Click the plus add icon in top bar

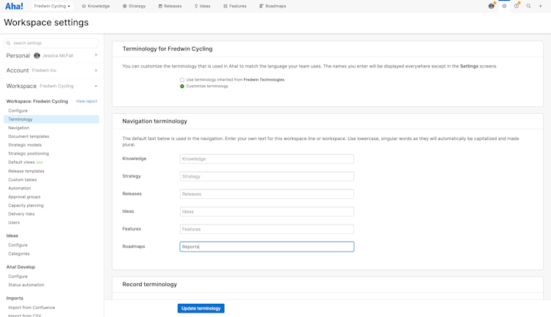541,6
